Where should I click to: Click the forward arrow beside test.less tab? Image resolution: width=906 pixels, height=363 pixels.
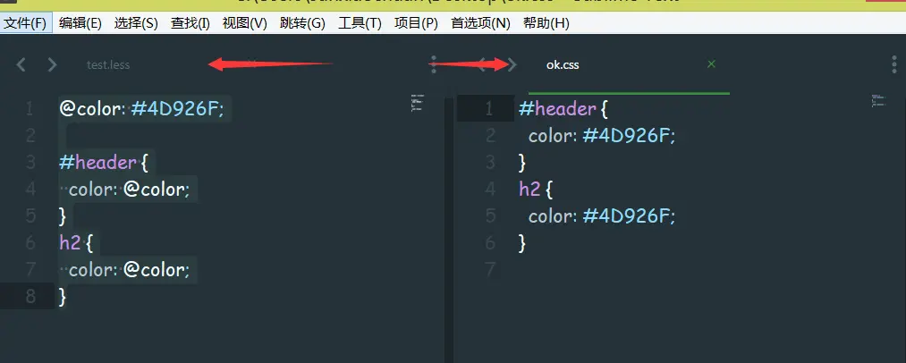click(x=52, y=64)
